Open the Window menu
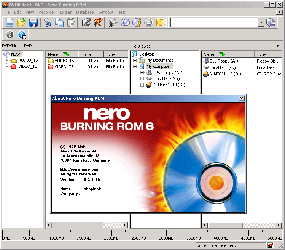The height and width of the screenshot is (250, 285). [105, 12]
